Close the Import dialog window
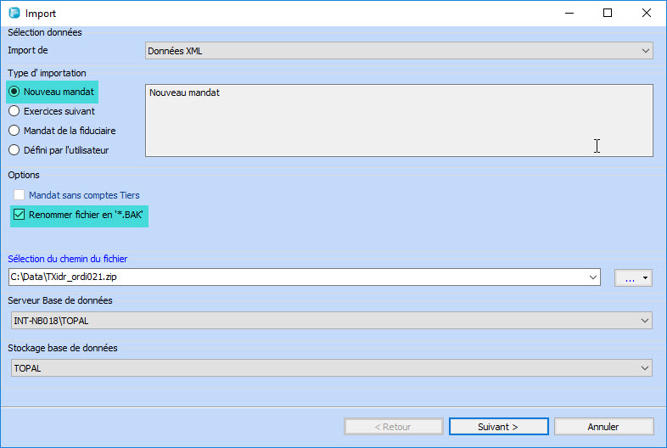667x448 pixels. click(647, 14)
